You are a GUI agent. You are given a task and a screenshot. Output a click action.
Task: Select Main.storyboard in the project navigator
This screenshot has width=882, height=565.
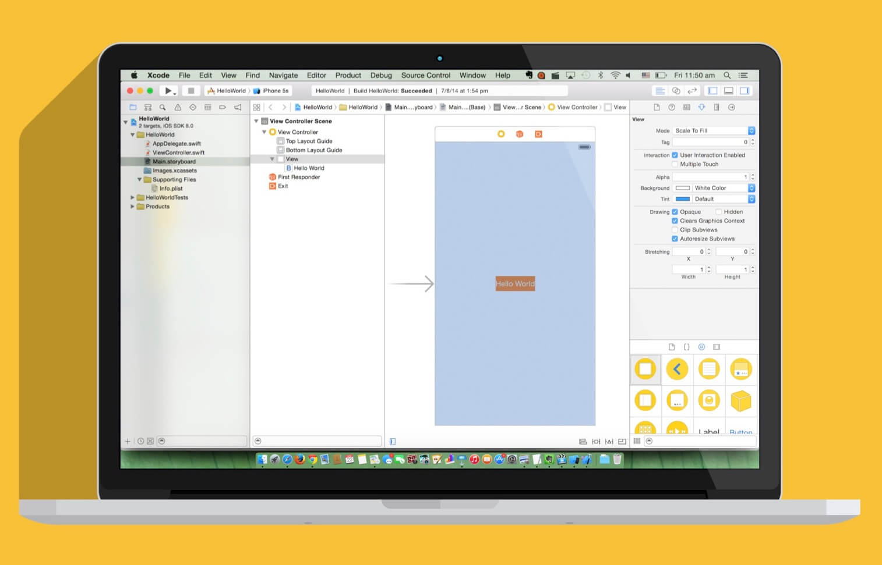tap(174, 161)
